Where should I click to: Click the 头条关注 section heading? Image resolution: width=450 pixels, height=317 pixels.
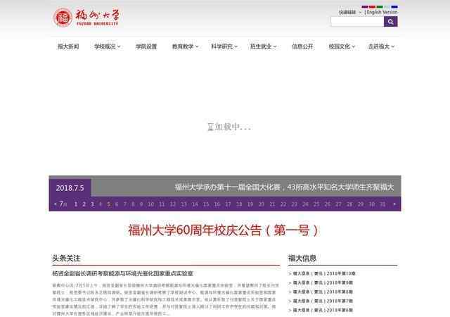point(66,258)
